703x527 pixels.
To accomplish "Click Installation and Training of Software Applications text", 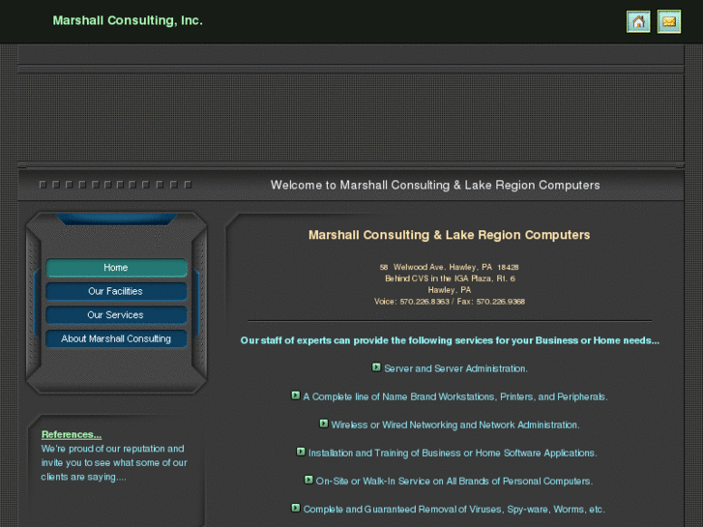I will (453, 453).
